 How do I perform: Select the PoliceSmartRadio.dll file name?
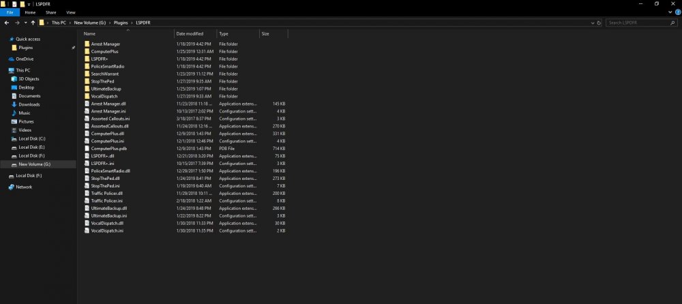(110, 171)
